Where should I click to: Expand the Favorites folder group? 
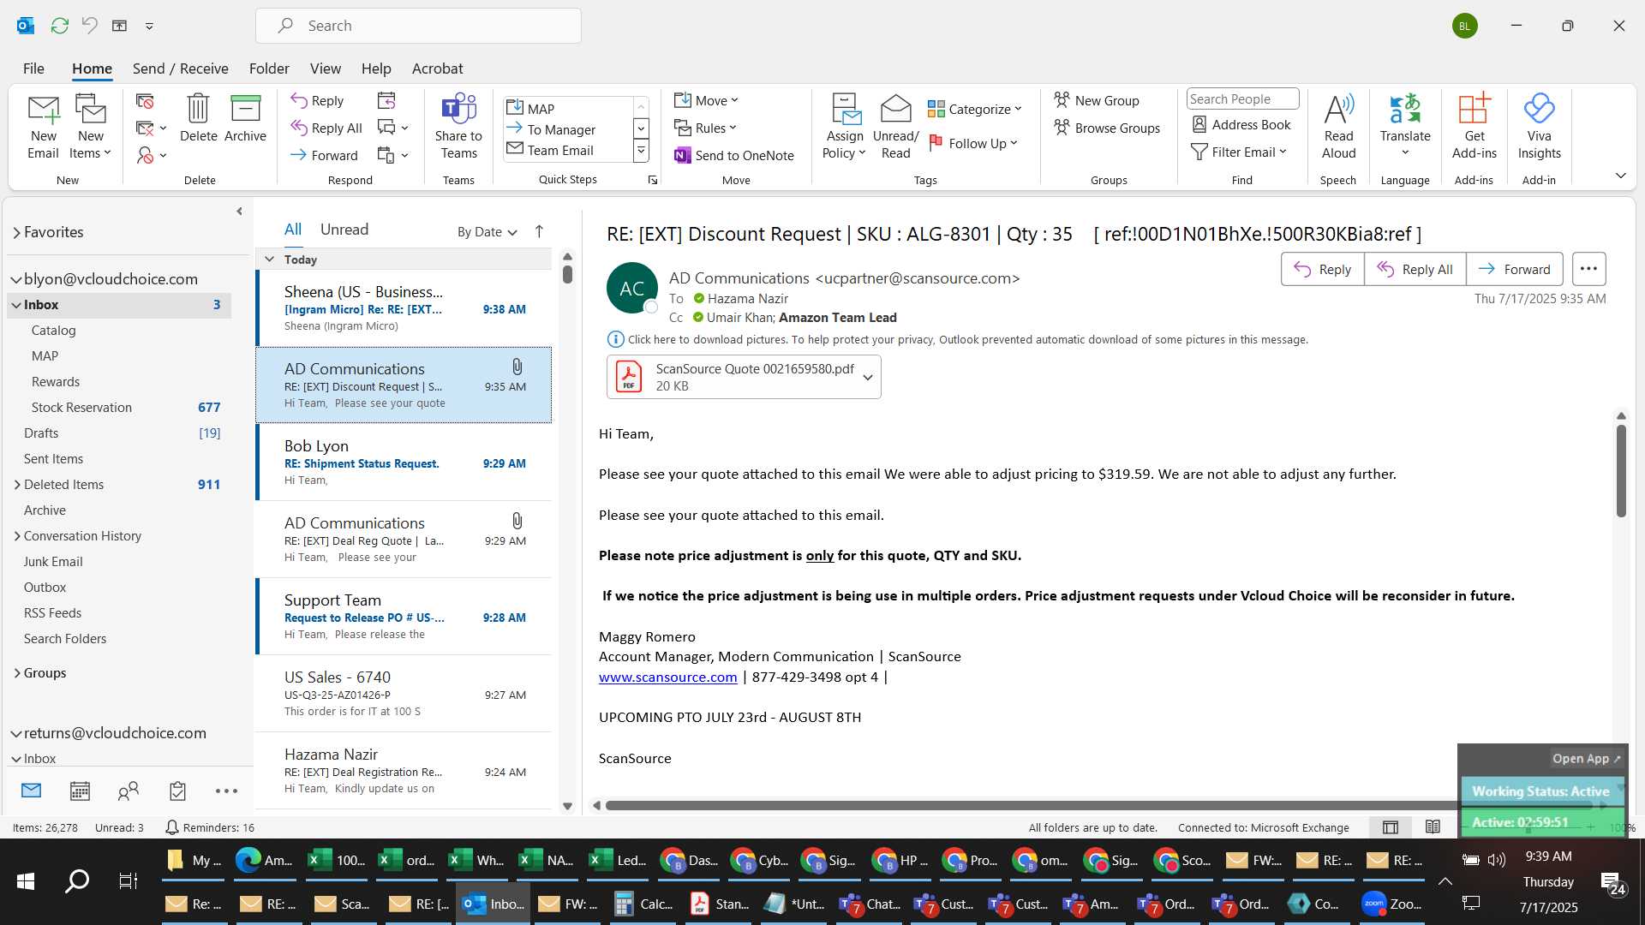[x=16, y=232]
